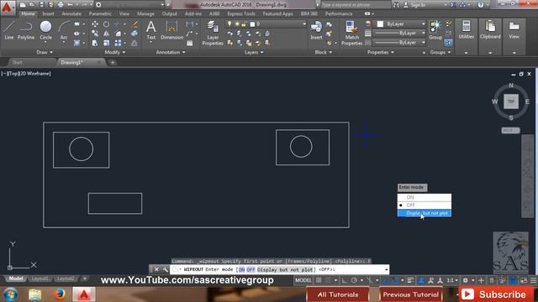This screenshot has width=538, height=302.
Task: Click the Rotate tool in Modify panel
Action: click(107, 24)
